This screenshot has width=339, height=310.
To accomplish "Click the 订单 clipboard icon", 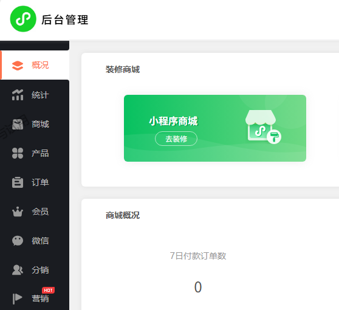I will (18, 182).
